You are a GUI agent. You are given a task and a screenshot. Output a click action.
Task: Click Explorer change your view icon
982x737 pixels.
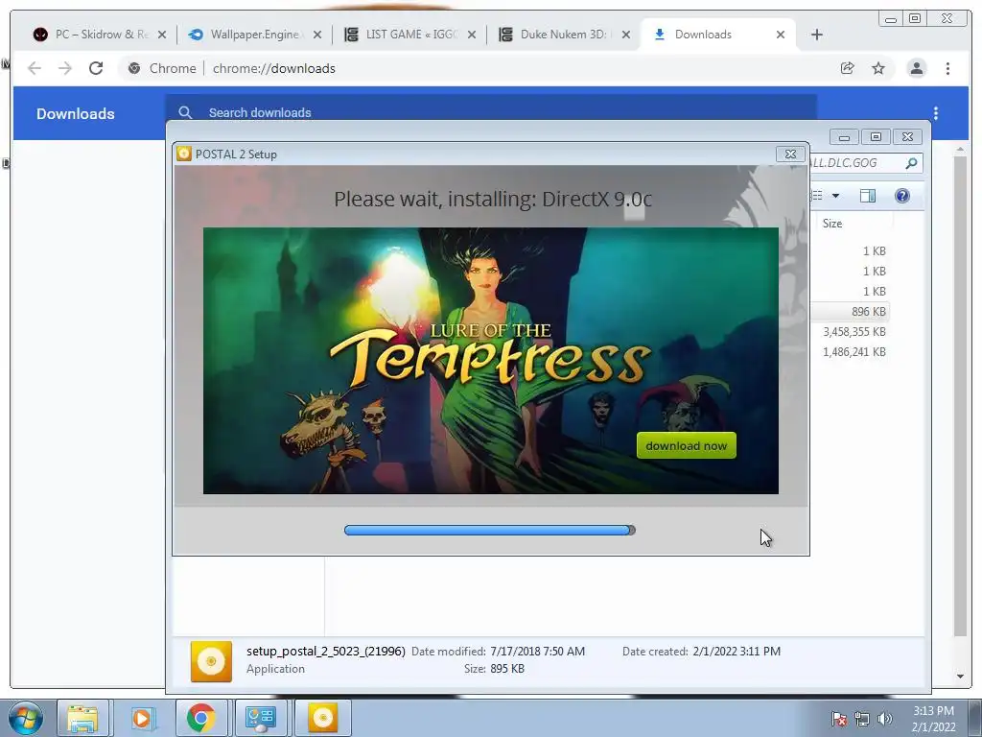[x=817, y=196]
